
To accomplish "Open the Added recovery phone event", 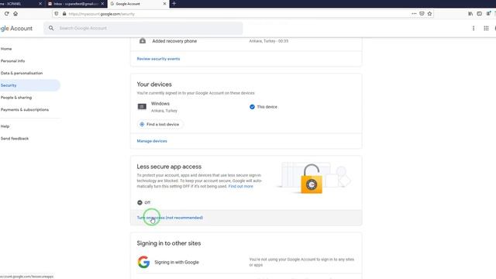I will pos(246,41).
